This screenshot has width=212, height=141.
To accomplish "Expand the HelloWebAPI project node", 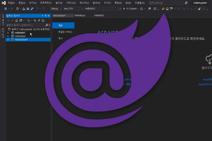I will 8,40.
